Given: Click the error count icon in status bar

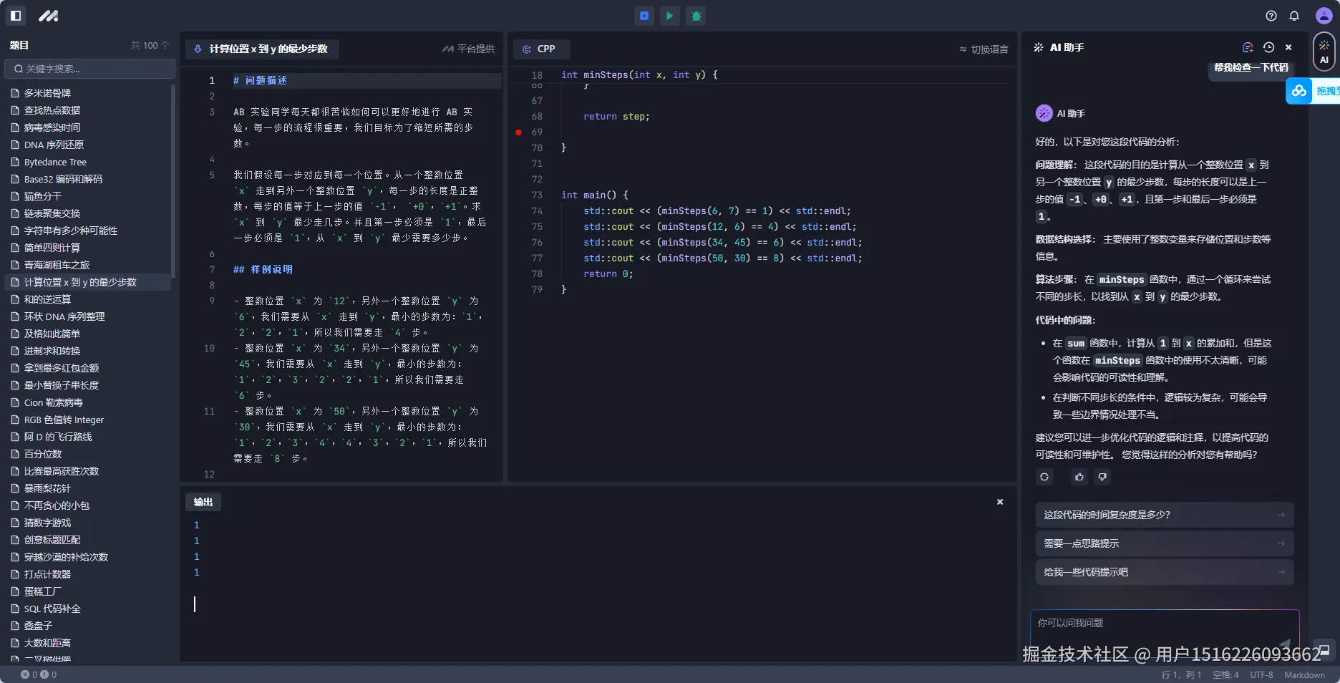Looking at the screenshot, I should point(25,674).
